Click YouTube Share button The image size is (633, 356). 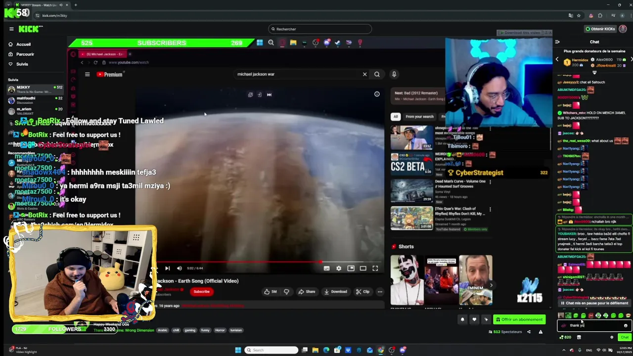307,292
